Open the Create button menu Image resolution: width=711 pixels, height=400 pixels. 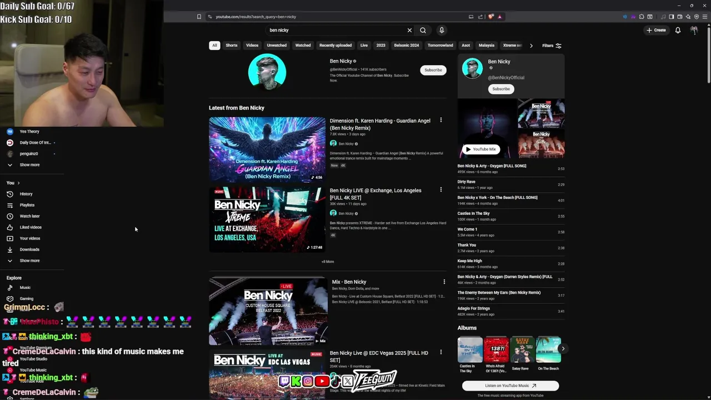[x=656, y=30]
